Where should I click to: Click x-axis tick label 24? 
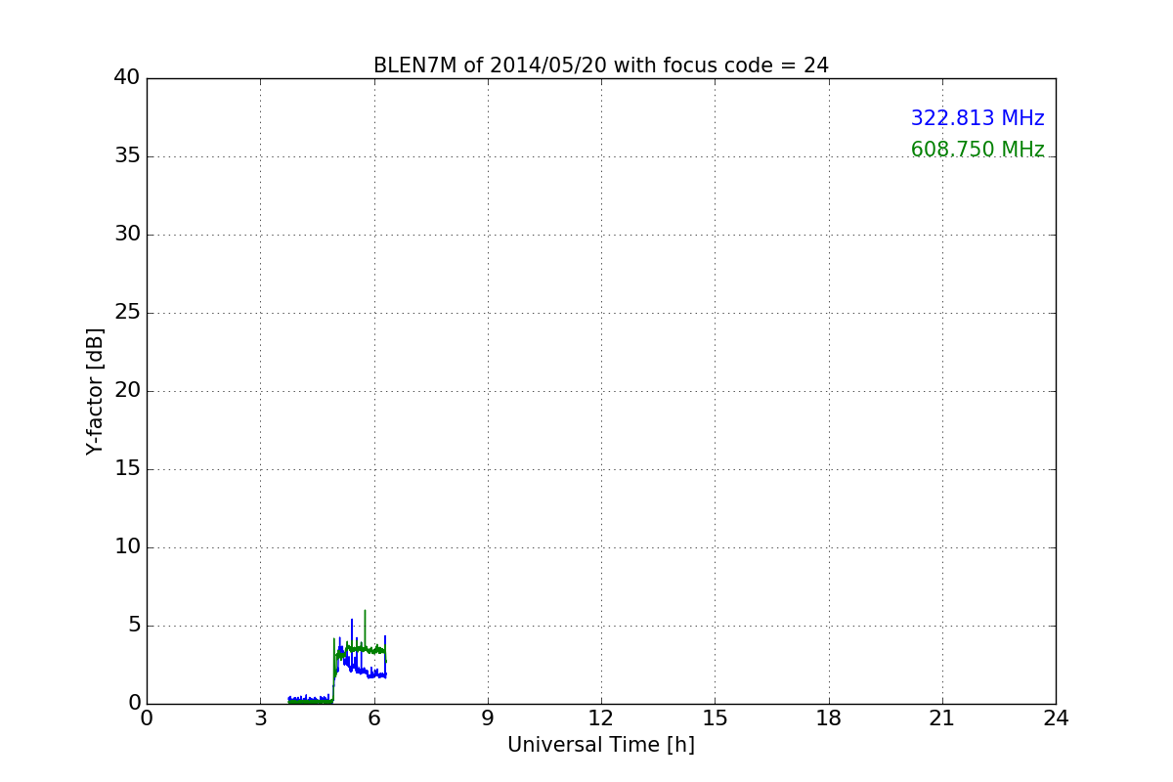(1056, 718)
